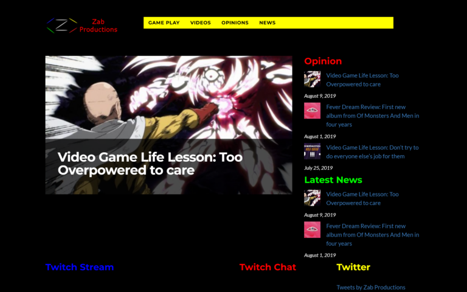Open Opinion link 'Fever Dream Review'
The height and width of the screenshot is (292, 467).
(x=373, y=116)
